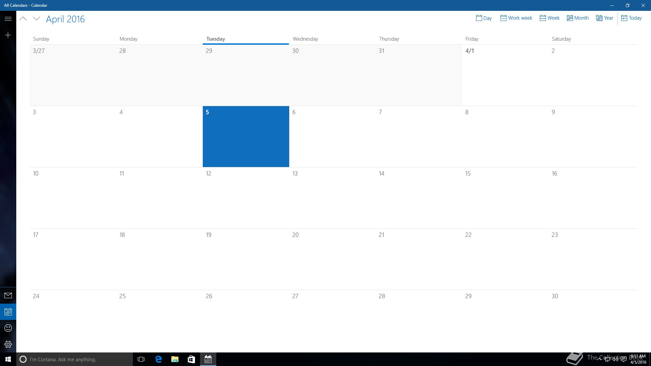This screenshot has height=366, width=651.
Task: Switch to Day view
Action: pyautogui.click(x=484, y=18)
